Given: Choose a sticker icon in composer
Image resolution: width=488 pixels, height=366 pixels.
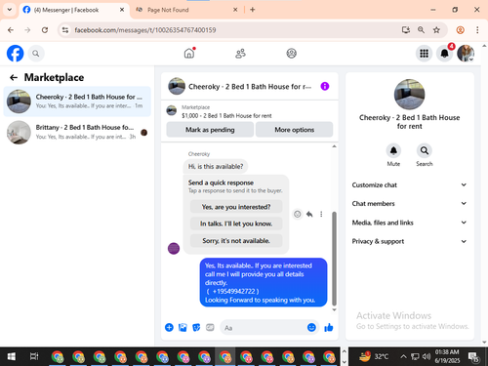Looking at the screenshot, I should (x=196, y=327).
